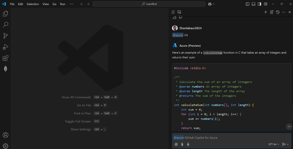Screen dimensions: 293x149
Task: Open the Copilot icon in title bar
Action: [x=210, y=4]
